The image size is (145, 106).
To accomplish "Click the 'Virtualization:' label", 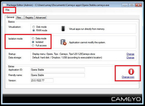I will [15, 27].
